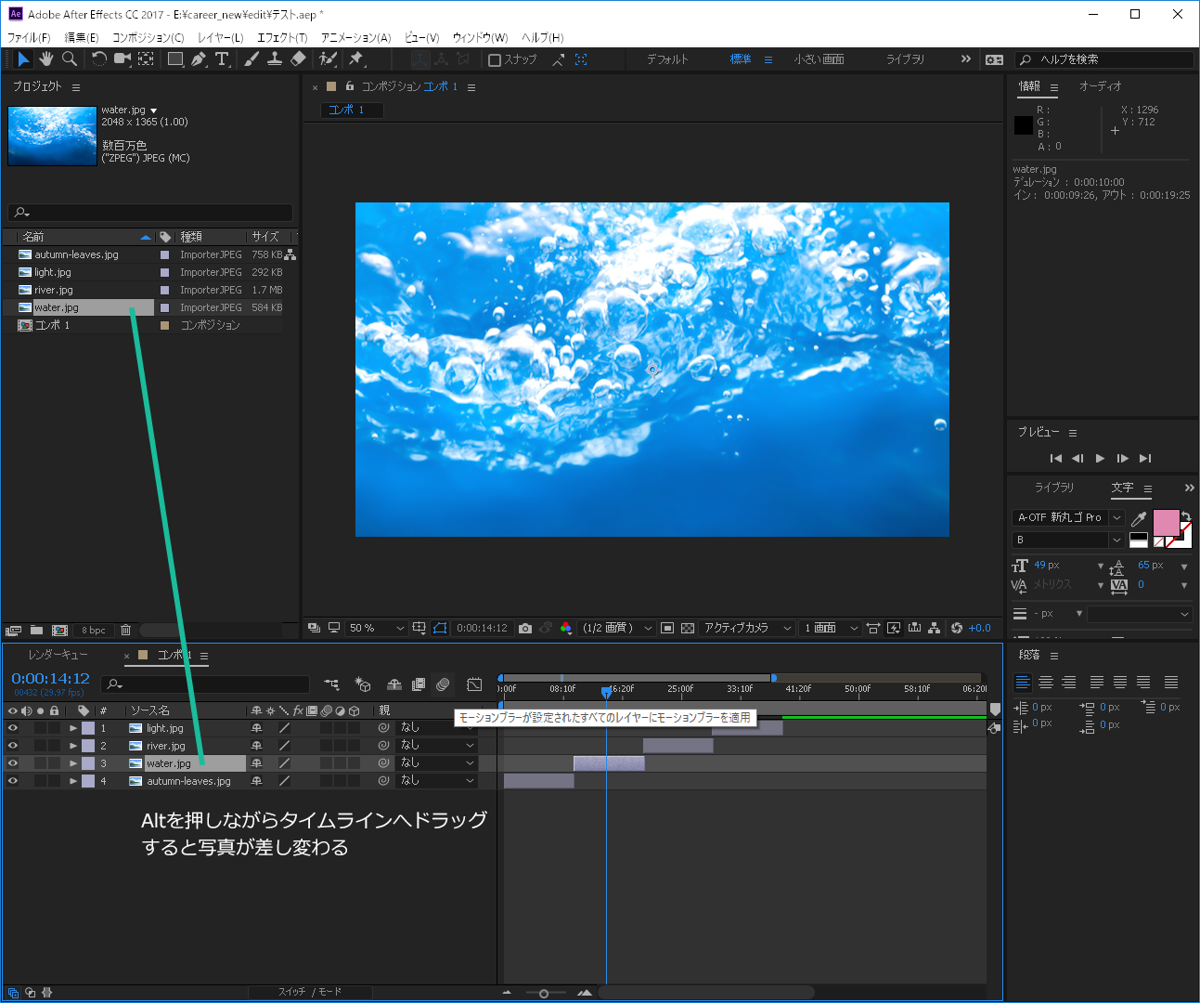
Task: Toggle visibility of autumn-leaves.jpg layer
Action: coord(13,781)
